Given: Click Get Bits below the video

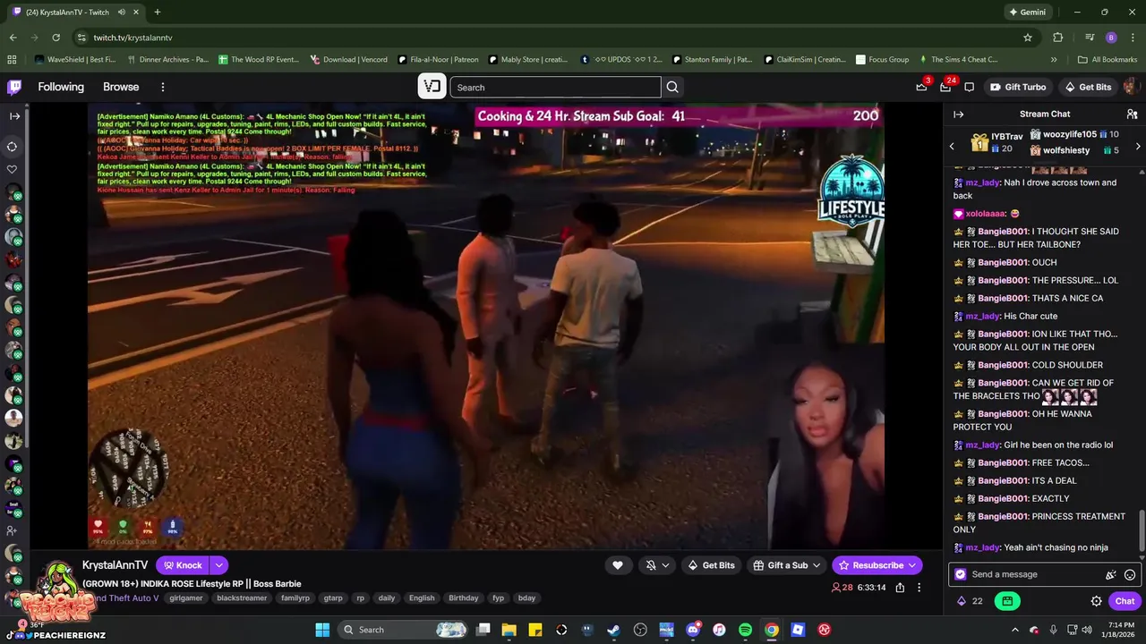Looking at the screenshot, I should pos(711,565).
